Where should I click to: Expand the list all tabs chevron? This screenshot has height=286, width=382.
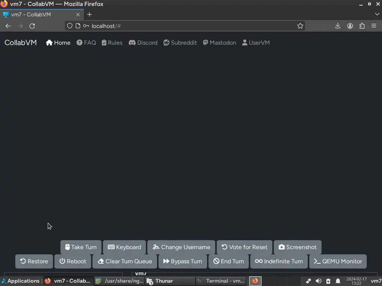point(377,15)
